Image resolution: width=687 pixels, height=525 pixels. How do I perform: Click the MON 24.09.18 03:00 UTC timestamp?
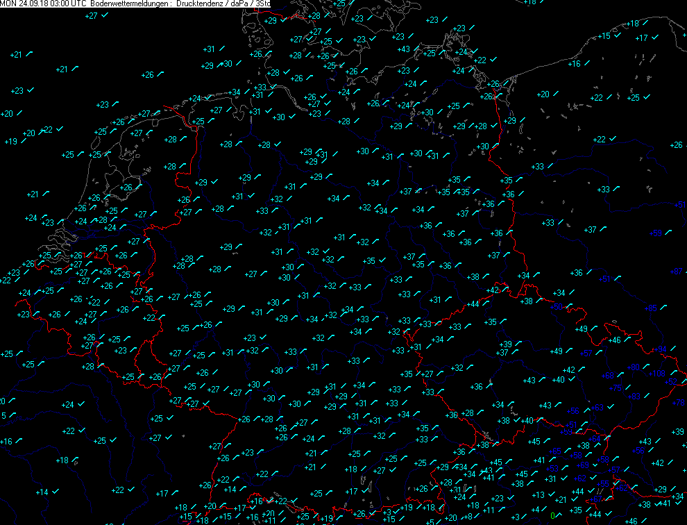pyautogui.click(x=44, y=4)
